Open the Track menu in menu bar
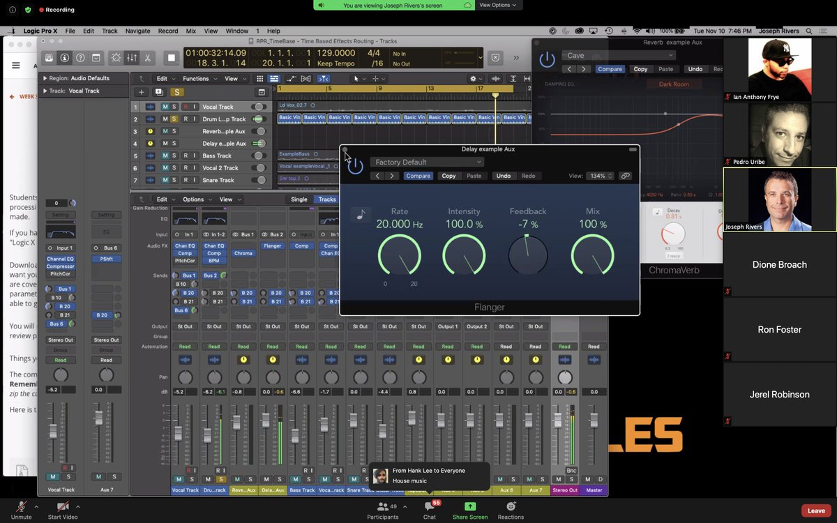This screenshot has height=523, width=837. [110, 31]
